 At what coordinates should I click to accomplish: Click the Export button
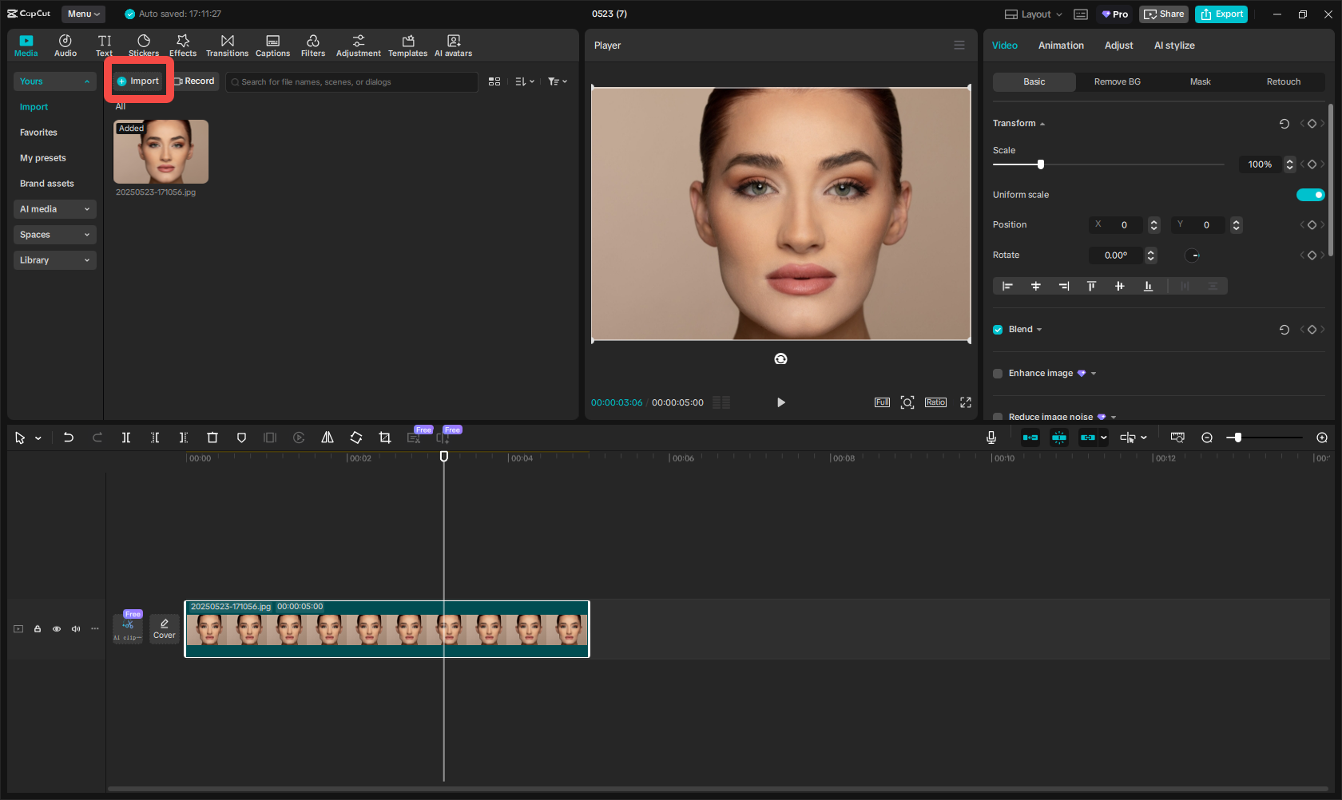coord(1221,14)
